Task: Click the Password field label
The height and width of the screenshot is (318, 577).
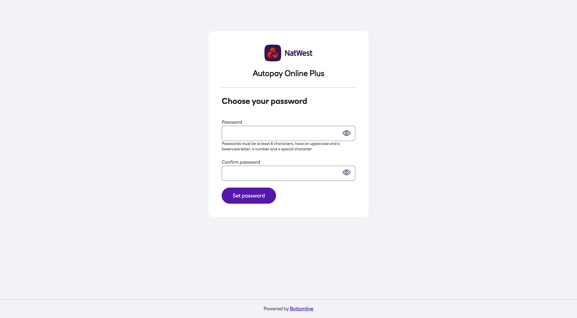Action: point(232,122)
